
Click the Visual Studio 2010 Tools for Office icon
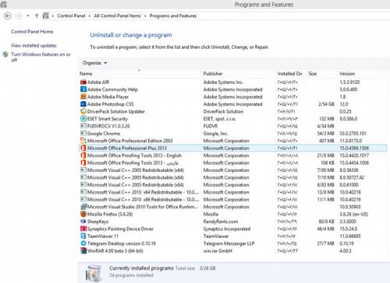pos(83,207)
